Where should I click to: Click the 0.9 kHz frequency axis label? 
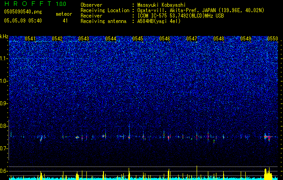point(4,103)
